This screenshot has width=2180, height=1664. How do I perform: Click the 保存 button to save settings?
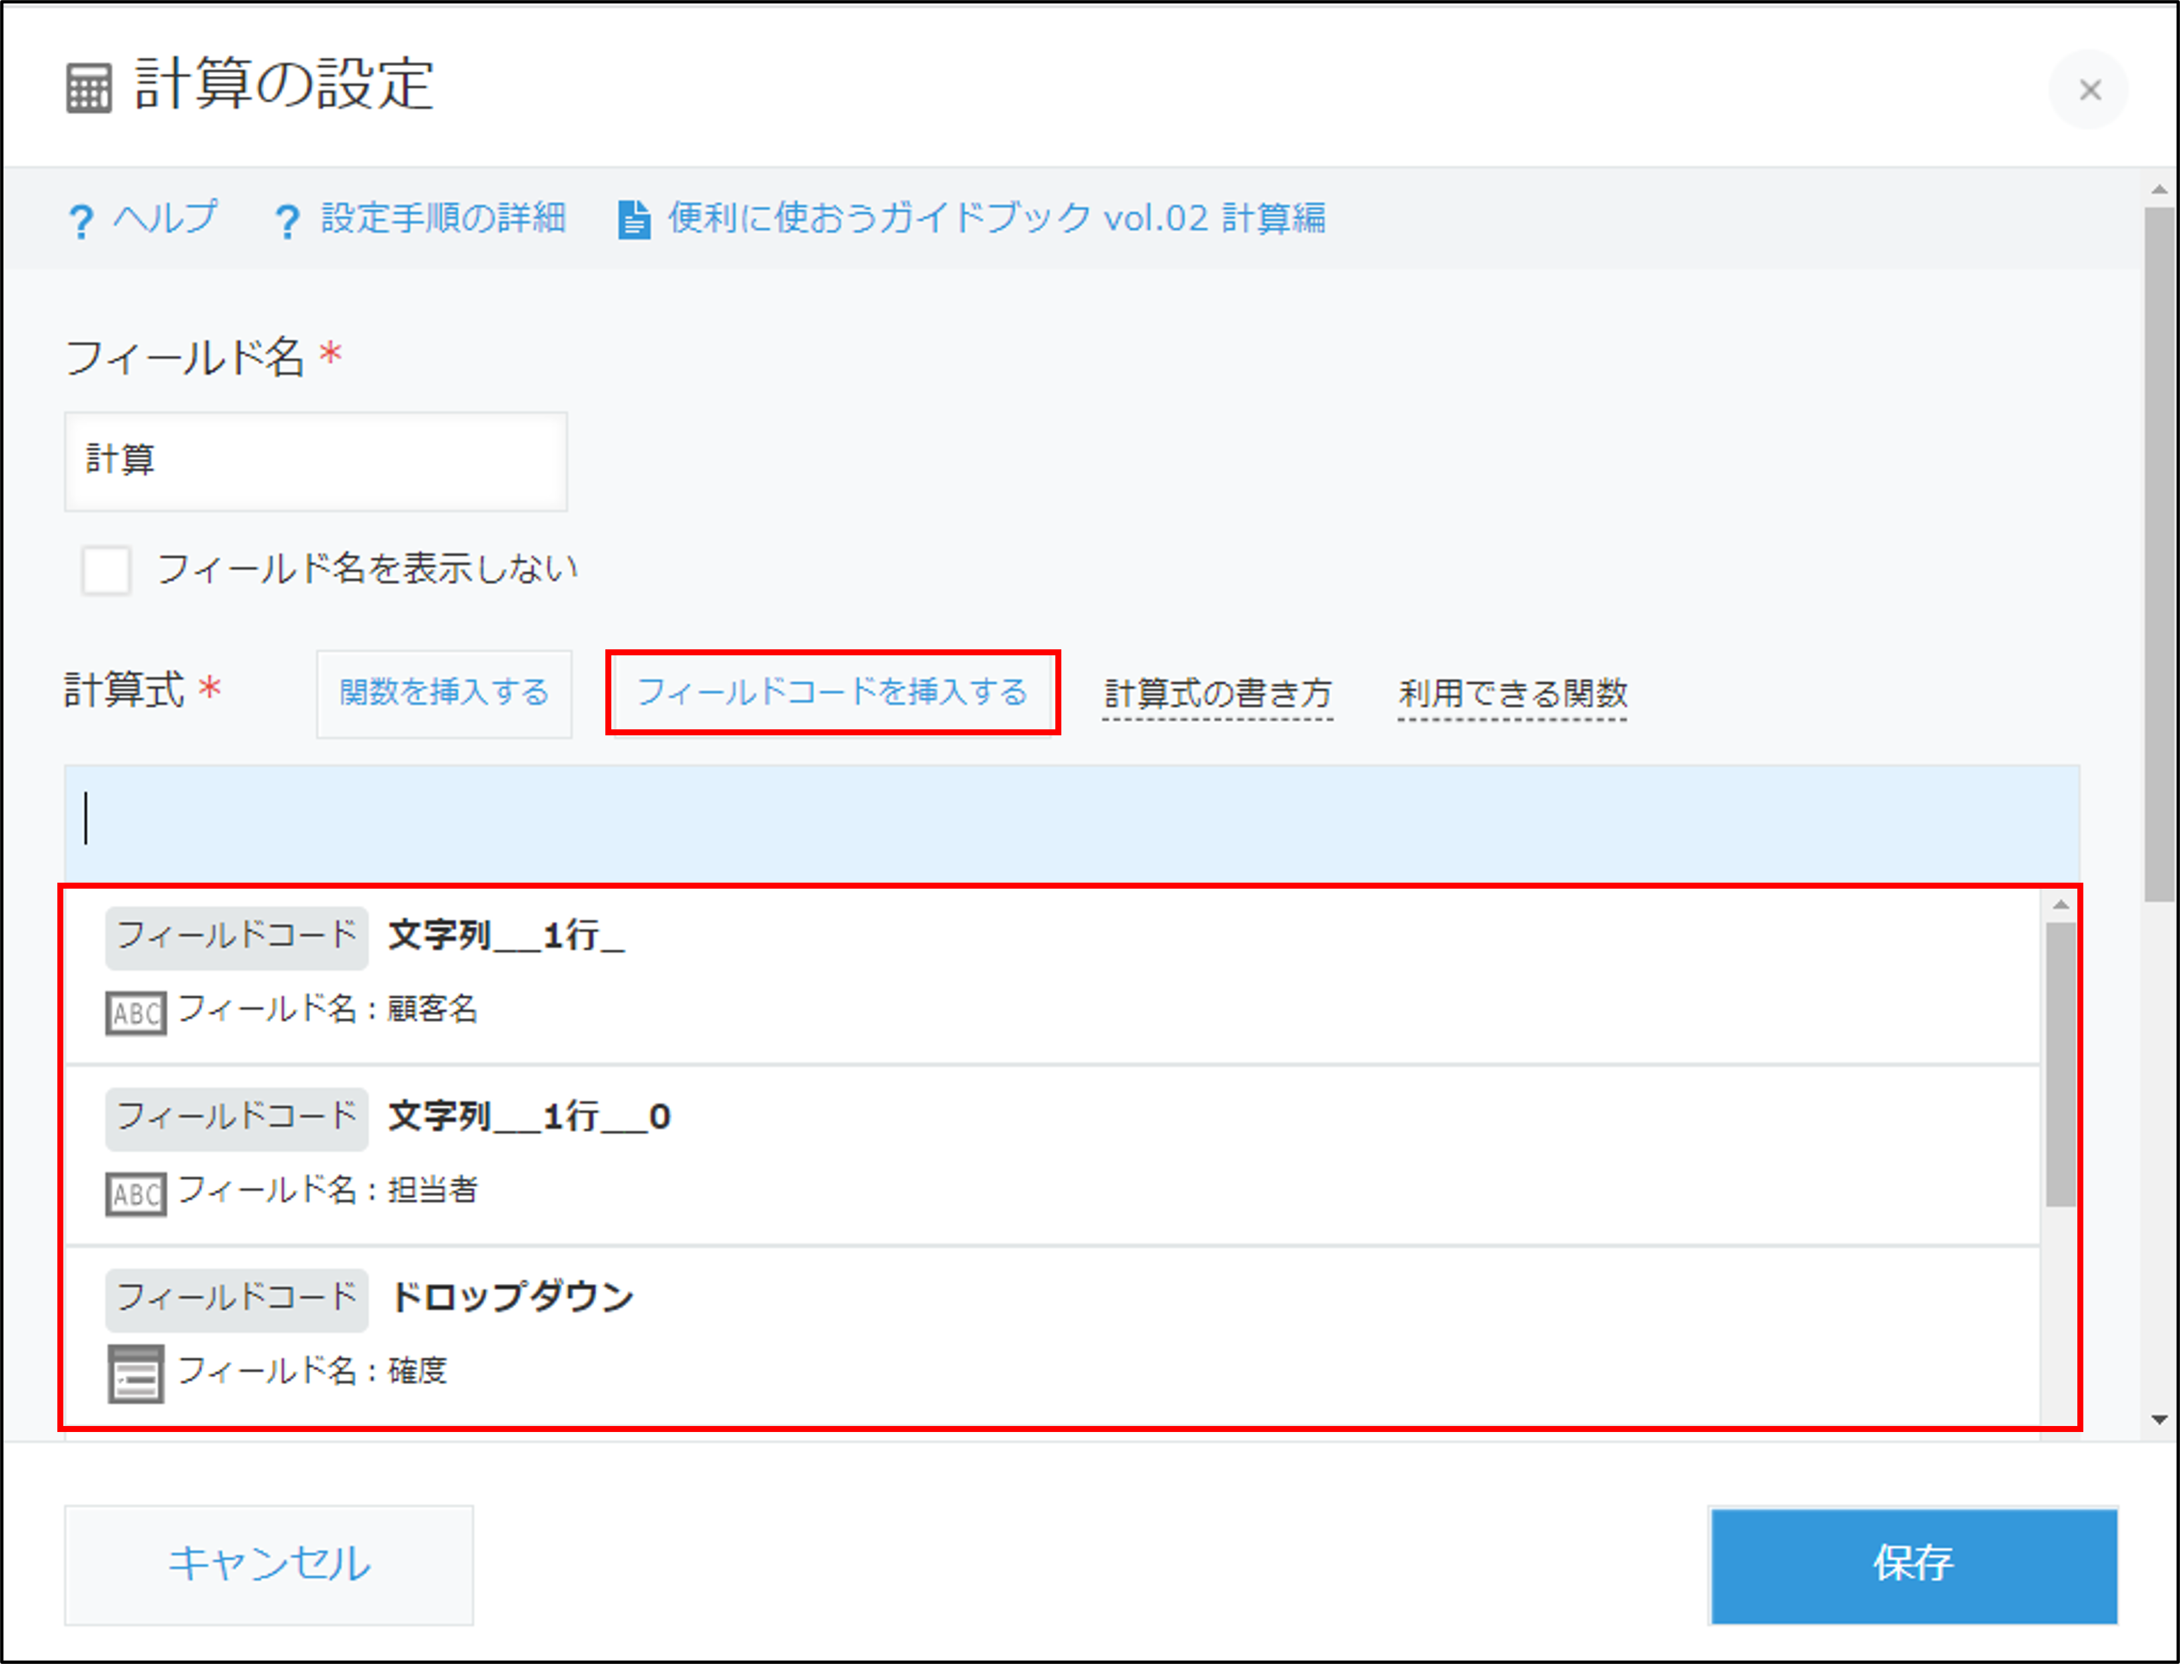tap(1913, 1565)
